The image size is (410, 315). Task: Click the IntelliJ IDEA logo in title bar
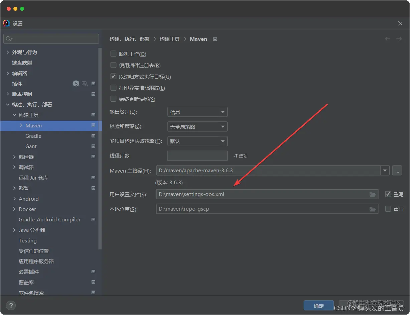[6, 23]
